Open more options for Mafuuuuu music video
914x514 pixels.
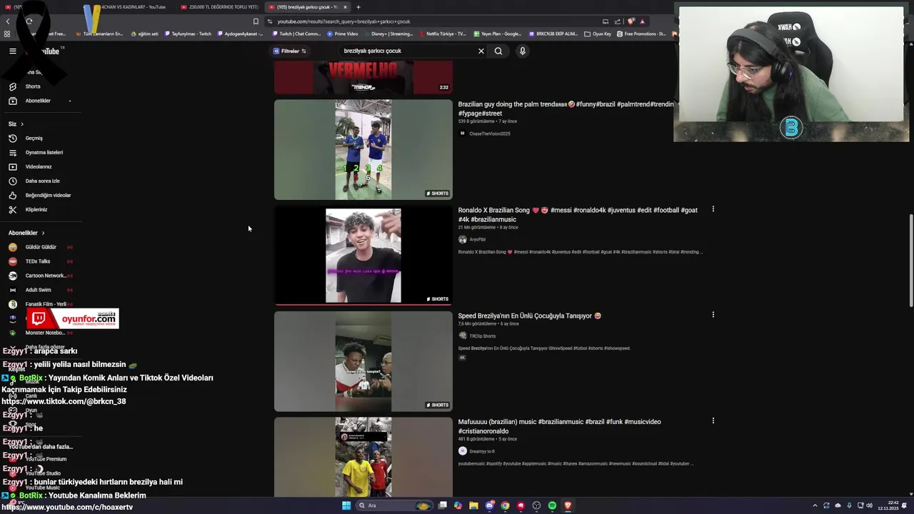(x=713, y=420)
